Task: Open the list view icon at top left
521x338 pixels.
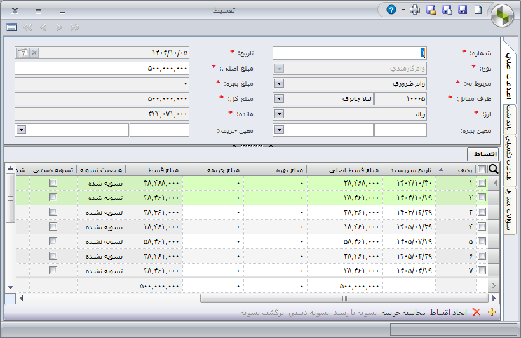Action: pyautogui.click(x=11, y=27)
